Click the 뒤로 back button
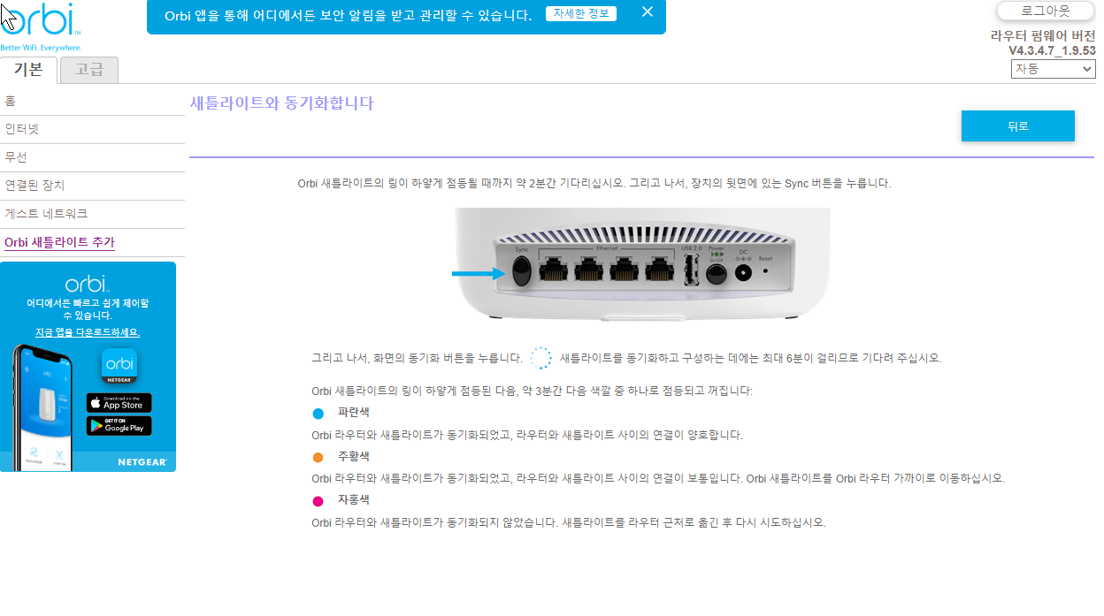The height and width of the screenshot is (616, 1104). (x=1018, y=126)
